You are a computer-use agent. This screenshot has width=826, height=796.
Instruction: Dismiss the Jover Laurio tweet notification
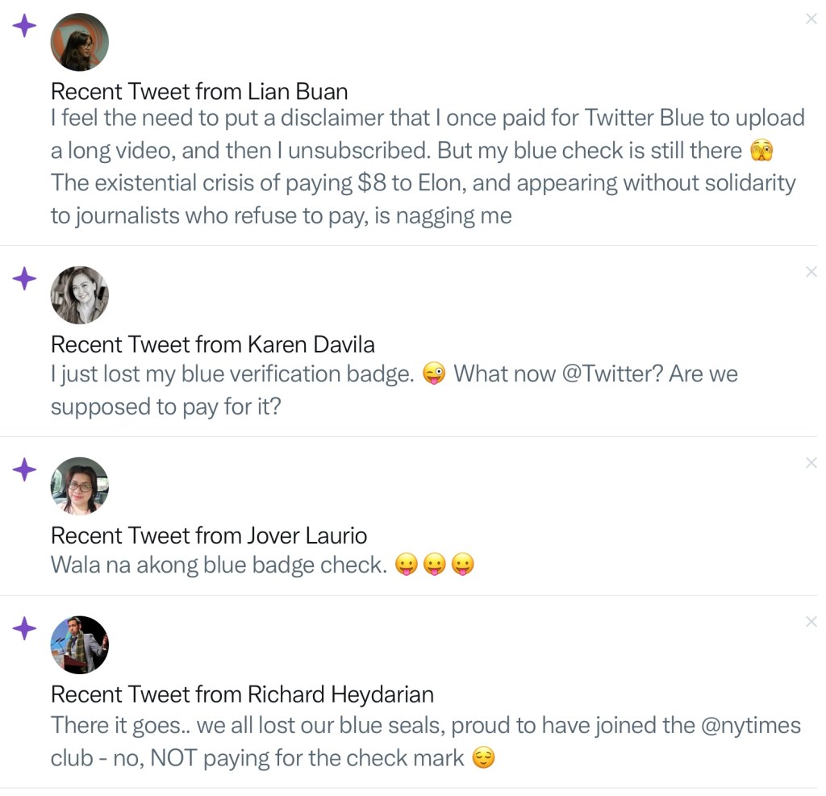tap(811, 463)
